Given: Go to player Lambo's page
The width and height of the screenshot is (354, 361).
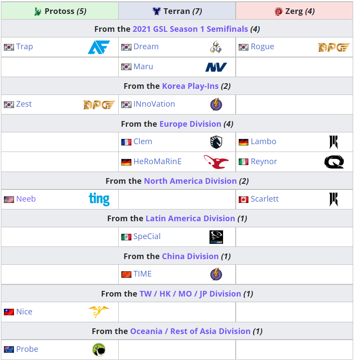Looking at the screenshot, I should pyautogui.click(x=263, y=142).
